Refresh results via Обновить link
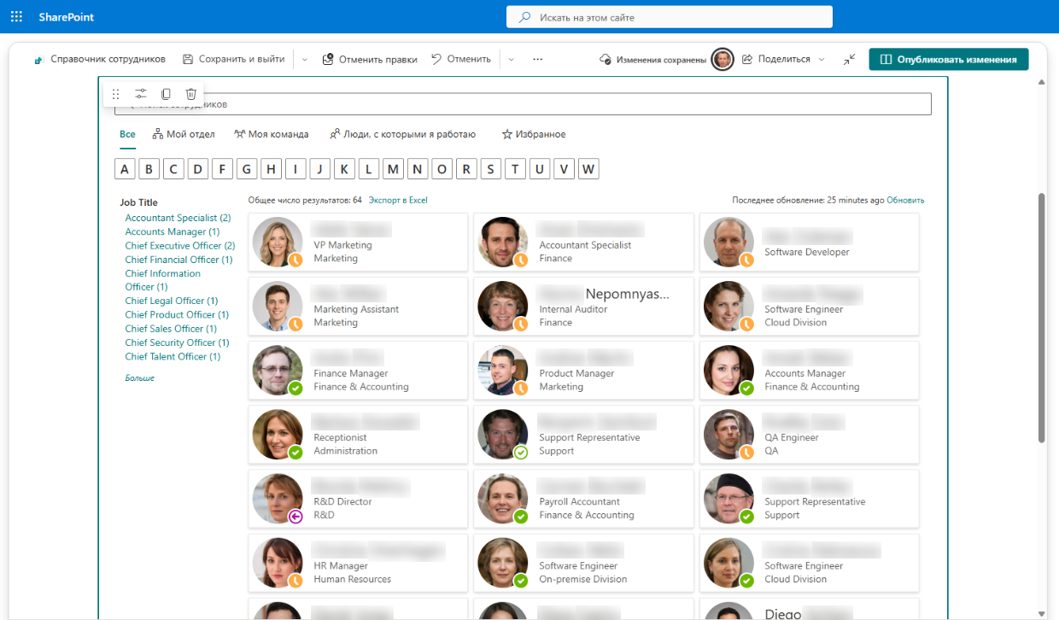Screen dimensions: 1059x620 905,200
